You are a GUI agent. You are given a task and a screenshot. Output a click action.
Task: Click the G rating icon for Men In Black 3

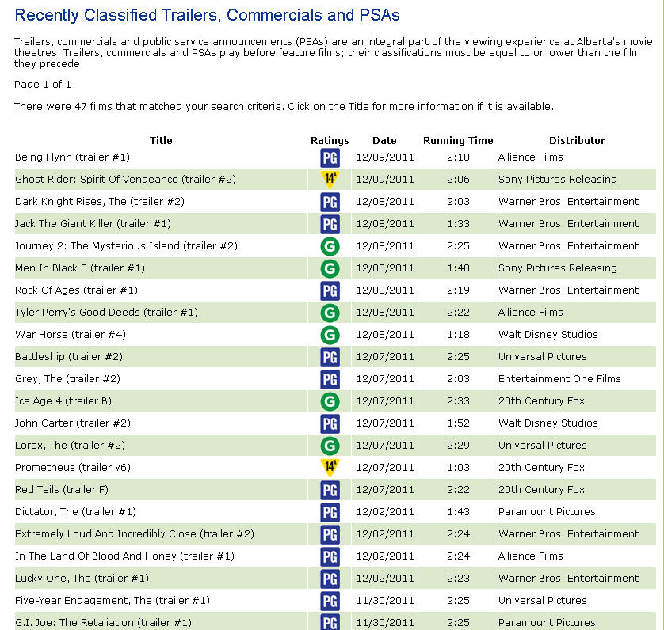pyautogui.click(x=330, y=268)
